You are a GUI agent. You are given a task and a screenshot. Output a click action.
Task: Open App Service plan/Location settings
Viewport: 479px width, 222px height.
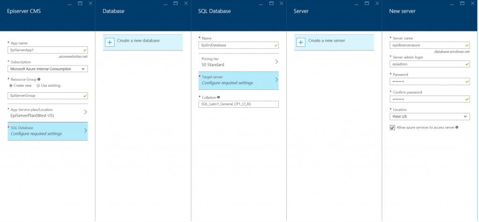(x=48, y=112)
